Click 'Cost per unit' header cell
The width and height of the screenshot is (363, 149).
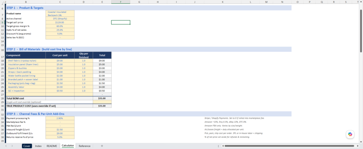click(60, 55)
